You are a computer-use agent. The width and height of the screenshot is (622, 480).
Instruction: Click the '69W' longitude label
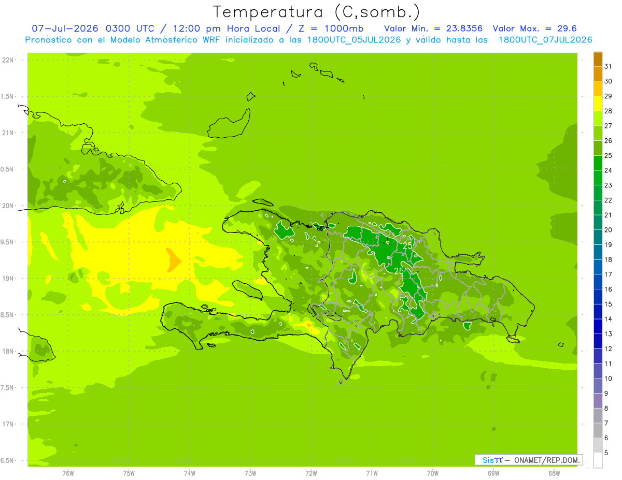pyautogui.click(x=493, y=473)
